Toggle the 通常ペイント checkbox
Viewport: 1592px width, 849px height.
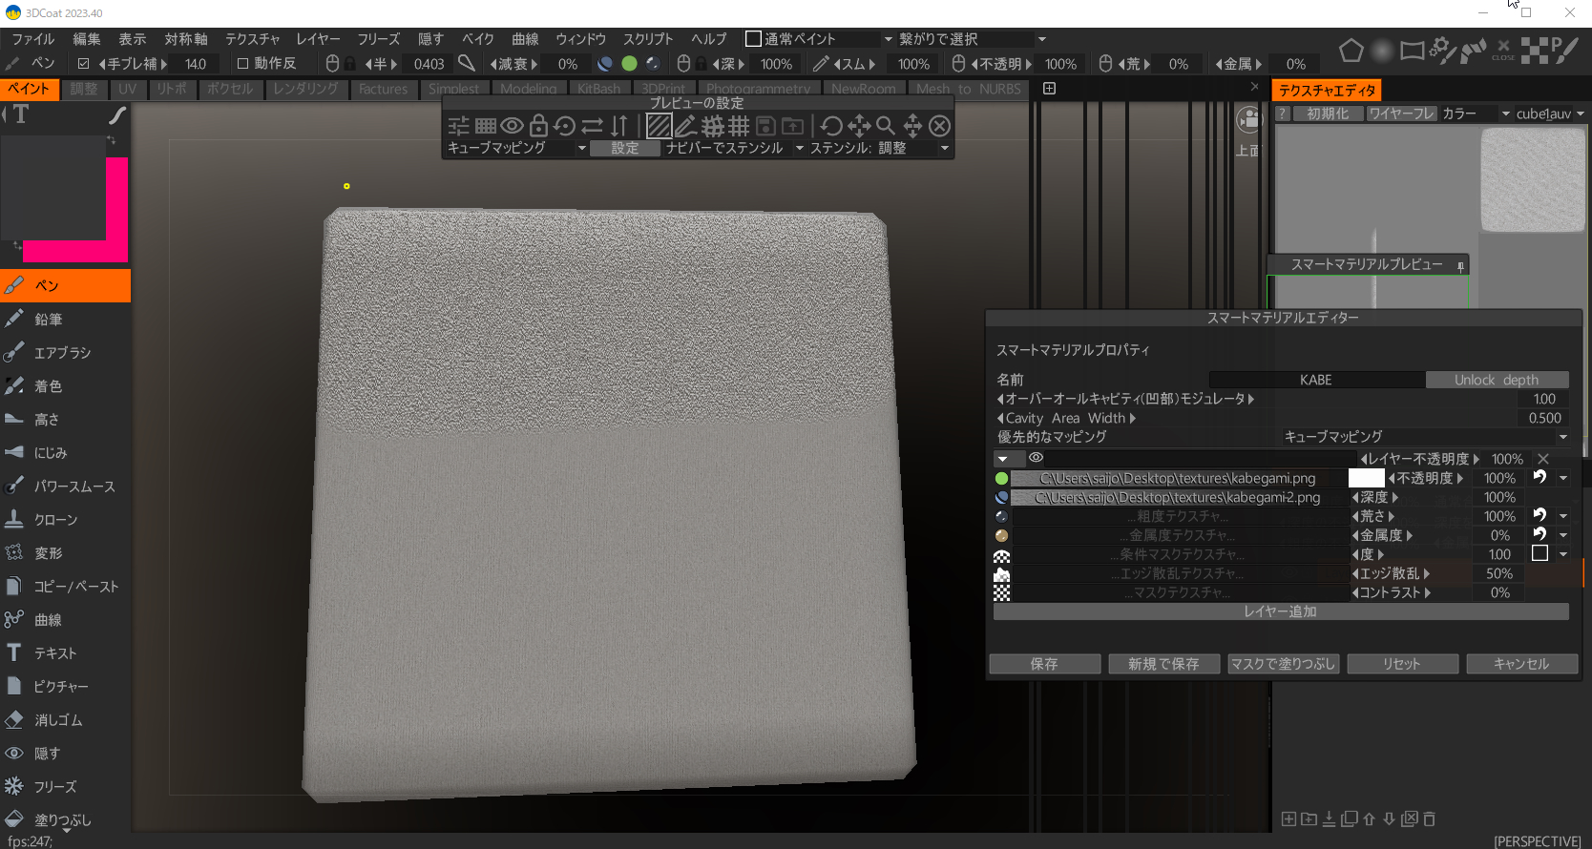pos(753,39)
